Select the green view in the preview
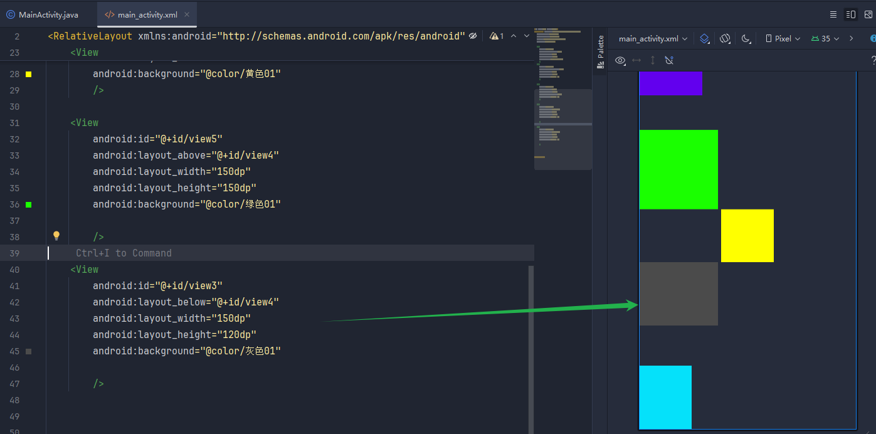Image resolution: width=876 pixels, height=434 pixels. [678, 169]
